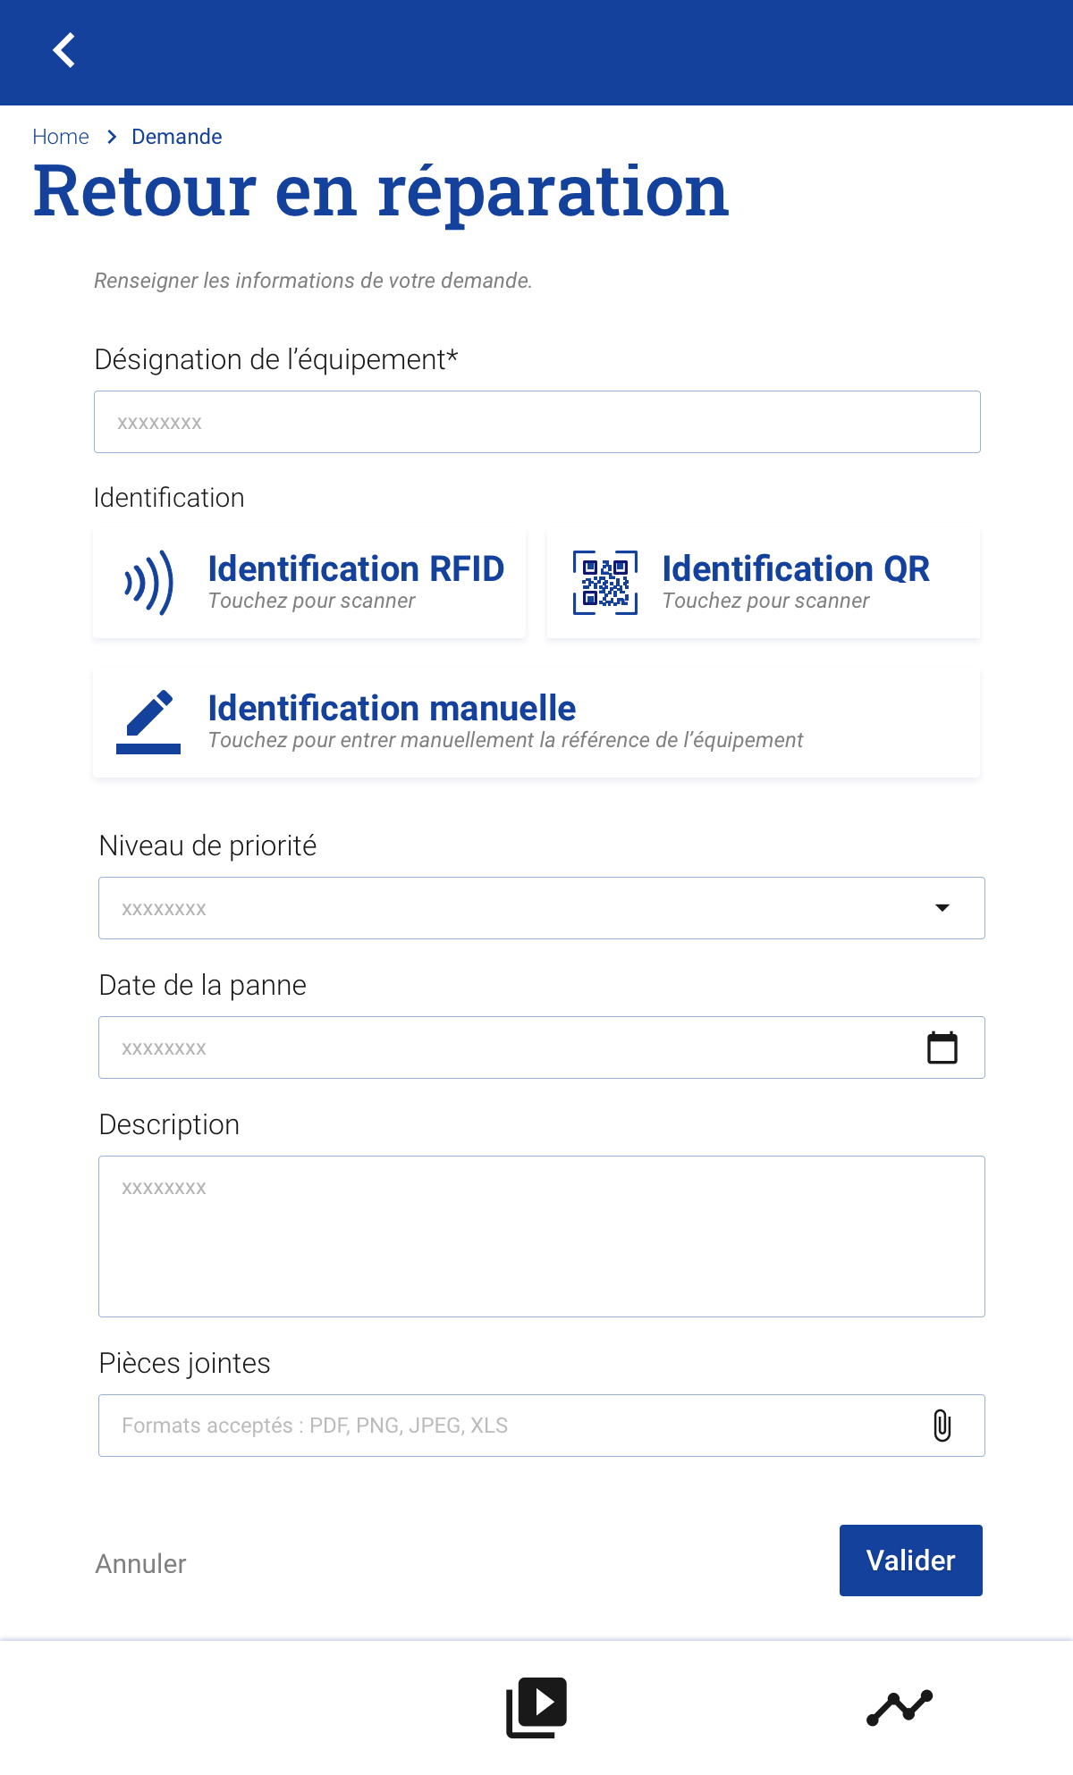
Task: Click Annuler to cancel the request
Action: coord(140,1563)
